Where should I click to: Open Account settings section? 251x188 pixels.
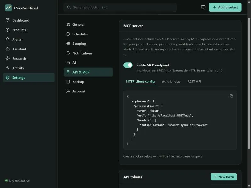coord(88,91)
